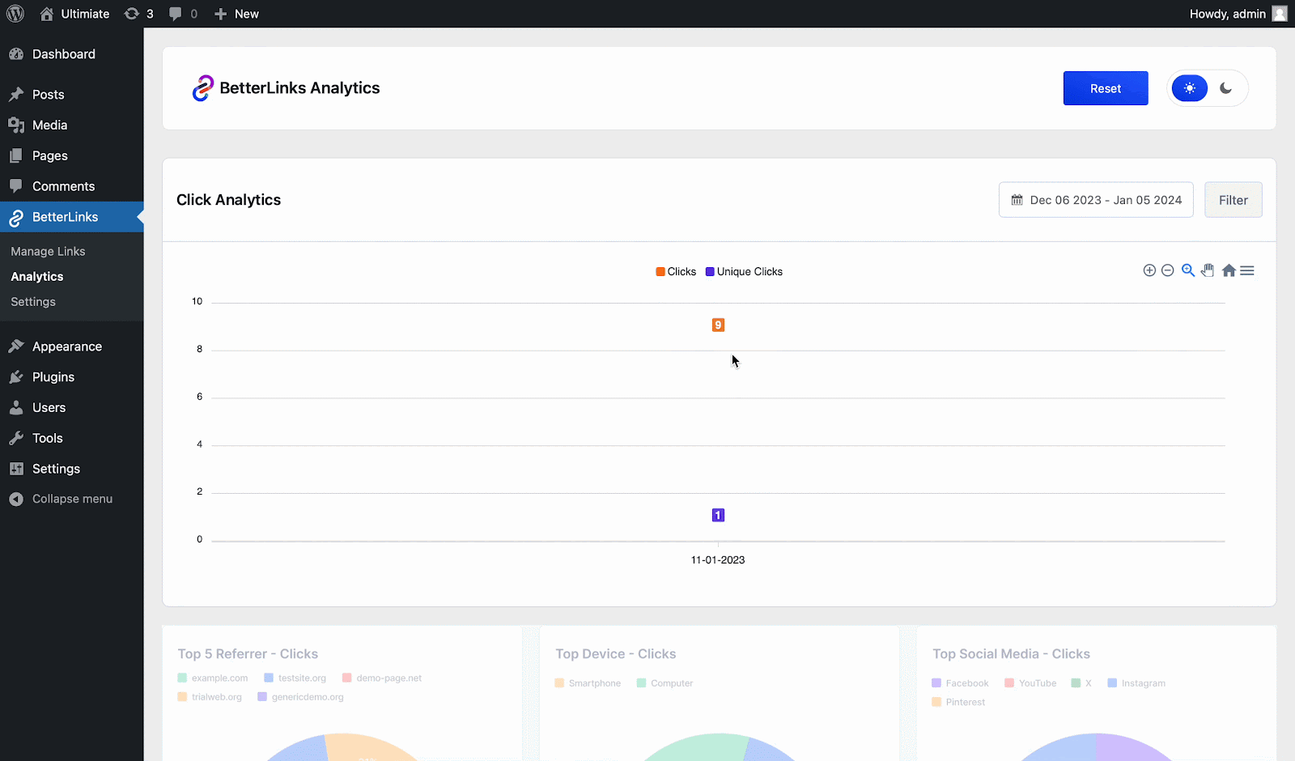The width and height of the screenshot is (1295, 761).
Task: Open the date range picker
Action: point(1096,200)
